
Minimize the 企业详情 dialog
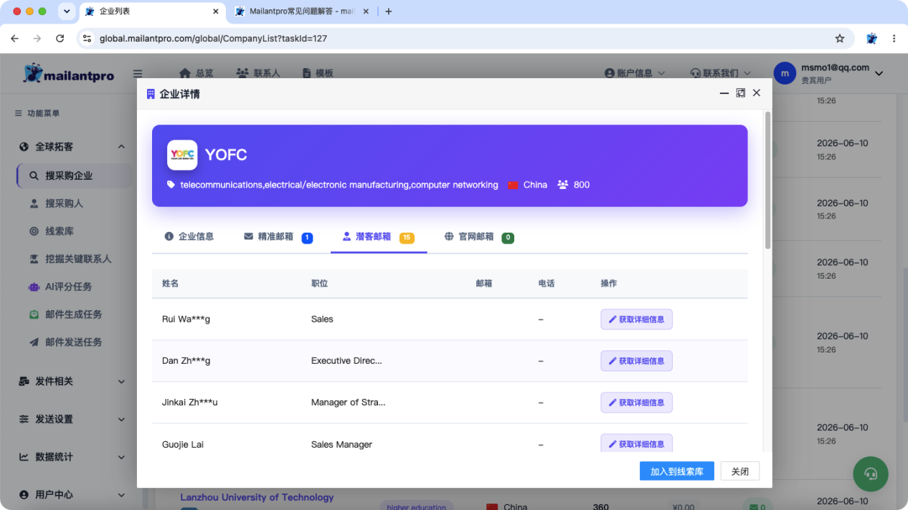pos(724,93)
